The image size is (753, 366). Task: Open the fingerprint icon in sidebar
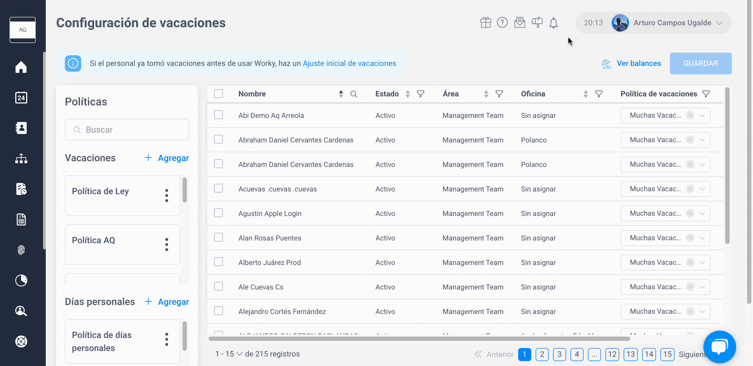coord(21,250)
